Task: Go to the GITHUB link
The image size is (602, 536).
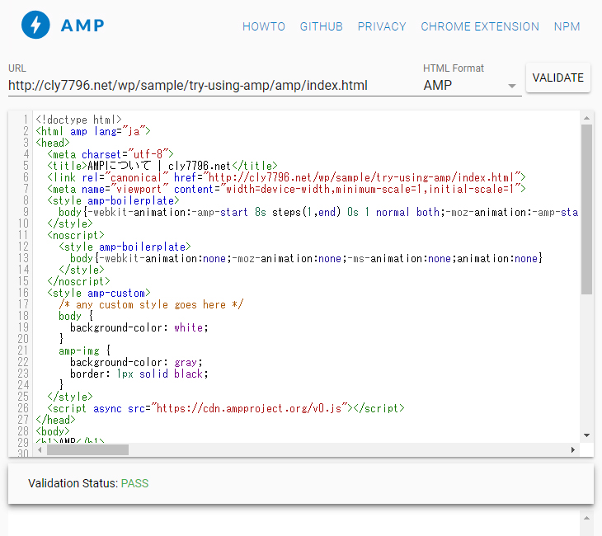Action: [321, 26]
